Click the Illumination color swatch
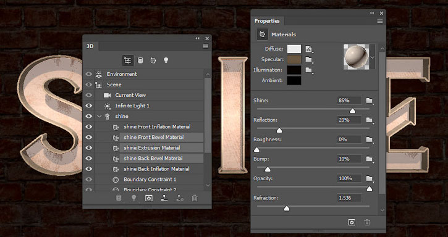The width and height of the screenshot is (448, 237). coord(294,70)
